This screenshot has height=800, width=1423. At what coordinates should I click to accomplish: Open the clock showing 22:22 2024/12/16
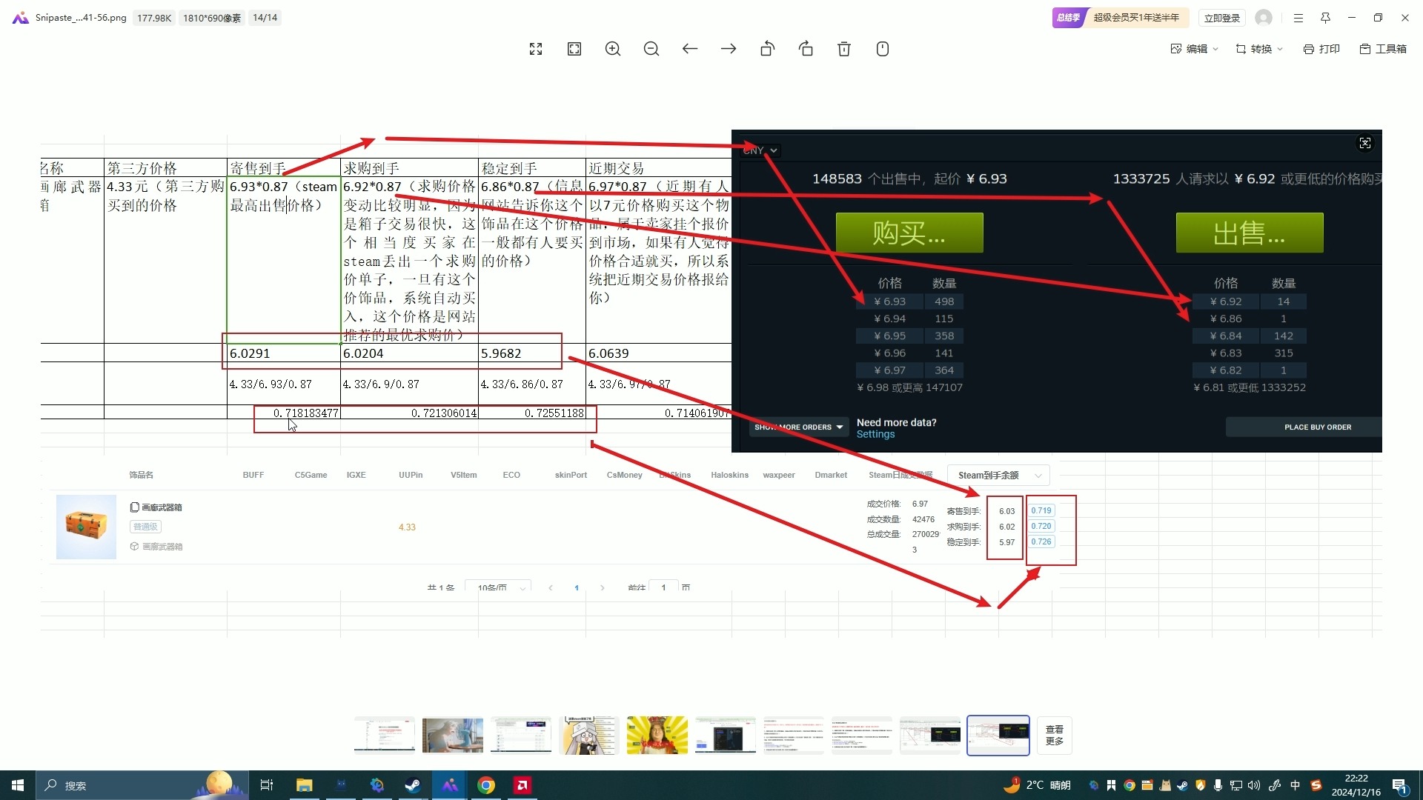(x=1356, y=785)
